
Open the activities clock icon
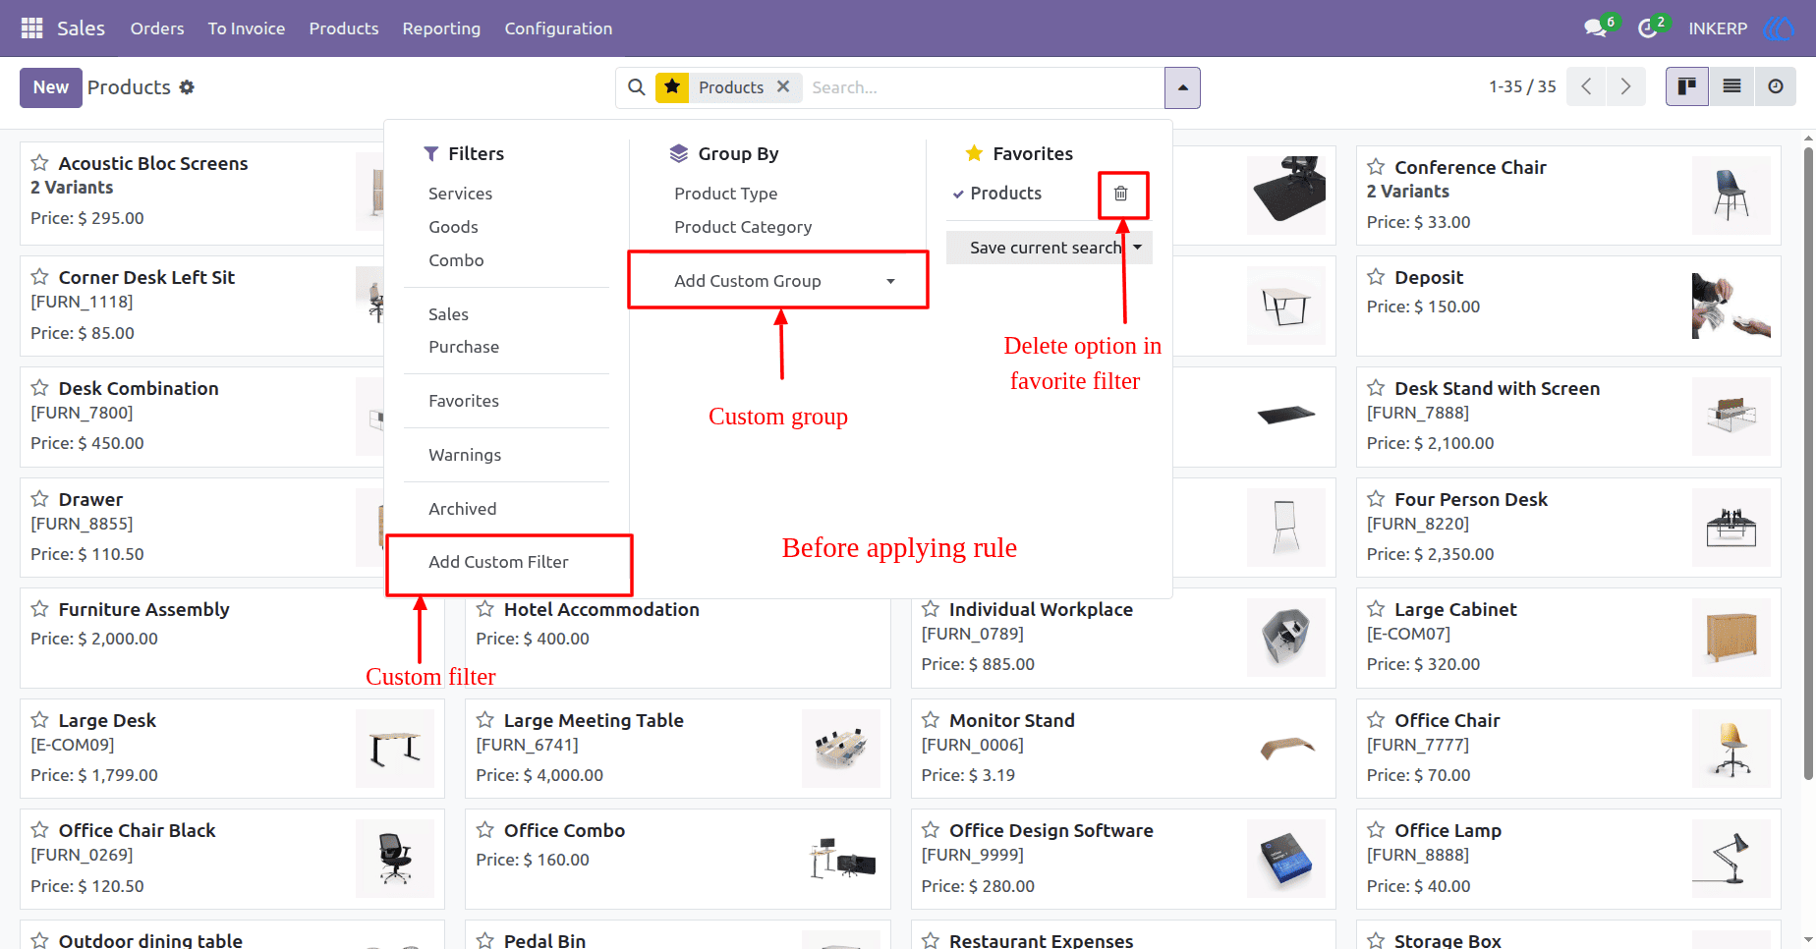tap(1648, 28)
